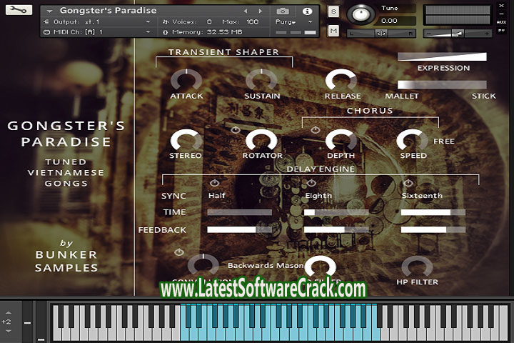Open the Half delay time selector
The height and width of the screenshot is (343, 514).
tap(217, 195)
